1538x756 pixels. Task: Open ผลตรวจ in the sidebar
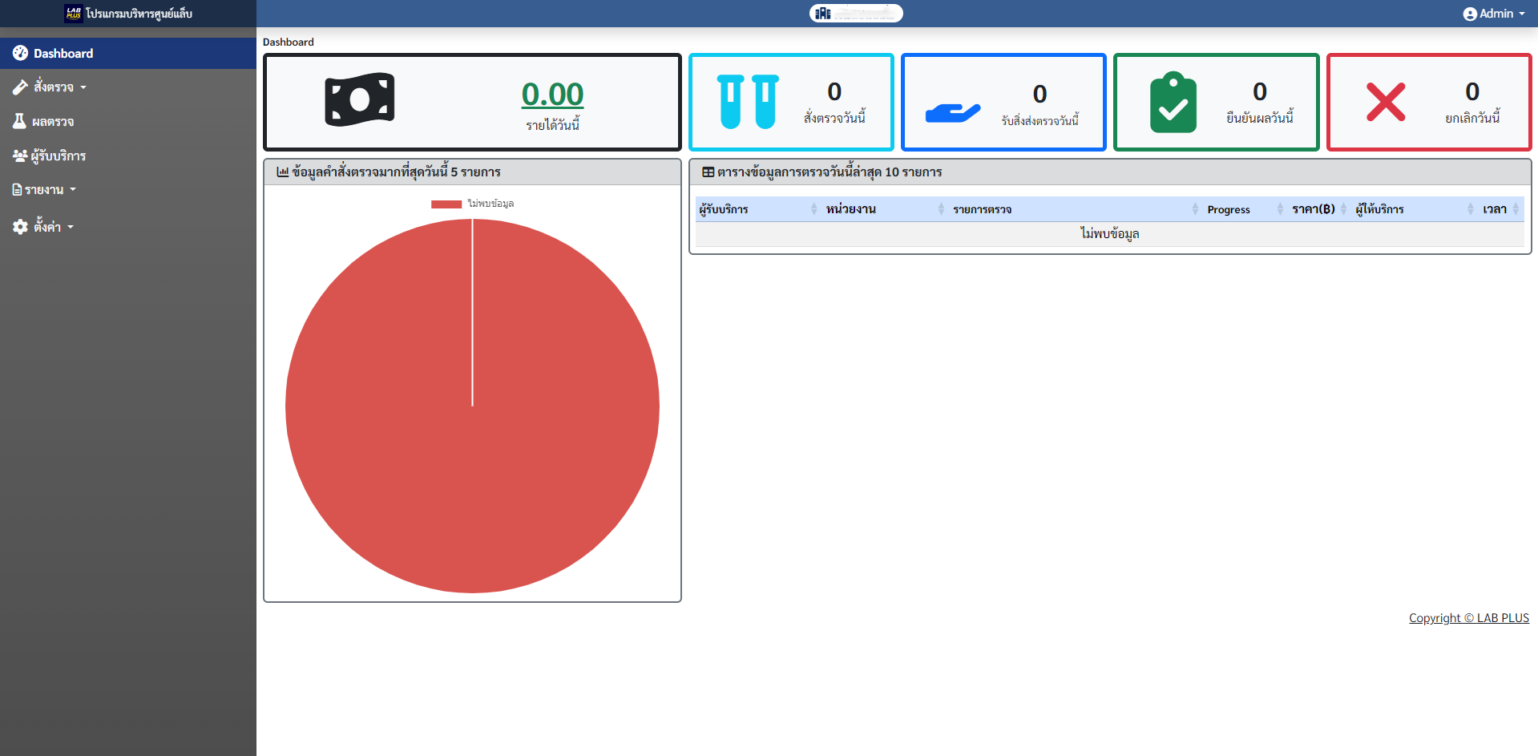click(x=53, y=122)
